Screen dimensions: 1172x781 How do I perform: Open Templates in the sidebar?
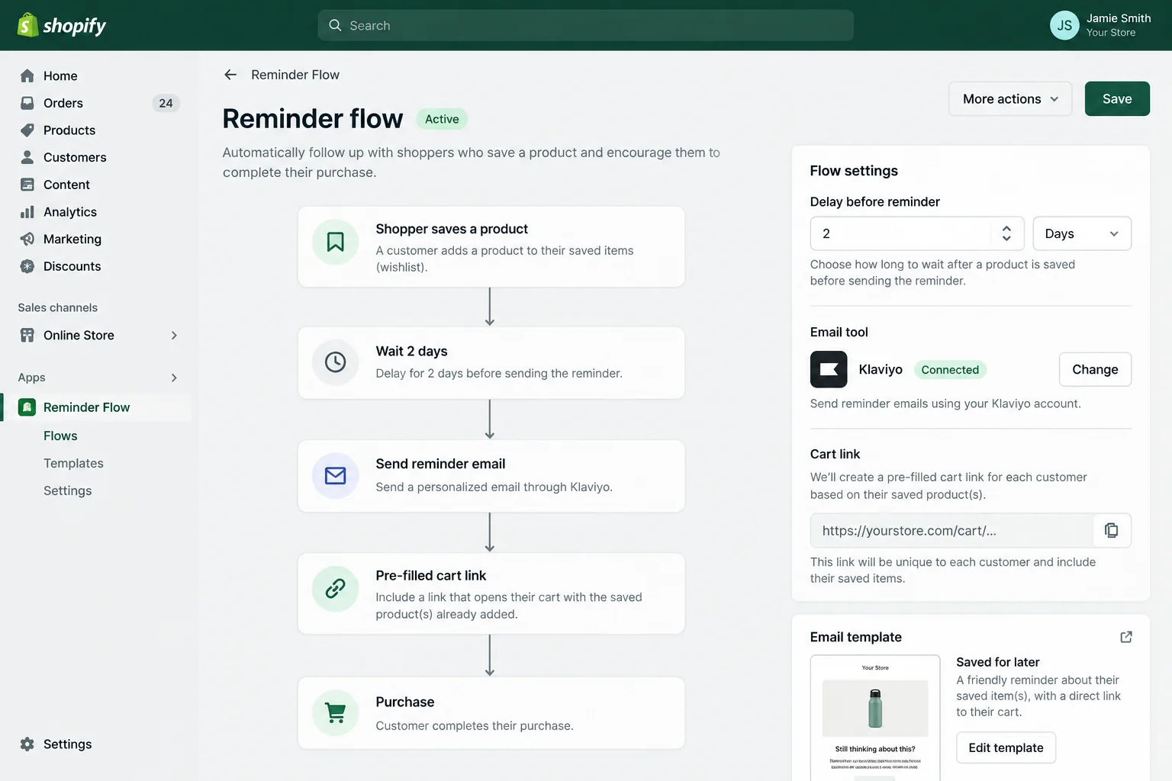click(73, 463)
